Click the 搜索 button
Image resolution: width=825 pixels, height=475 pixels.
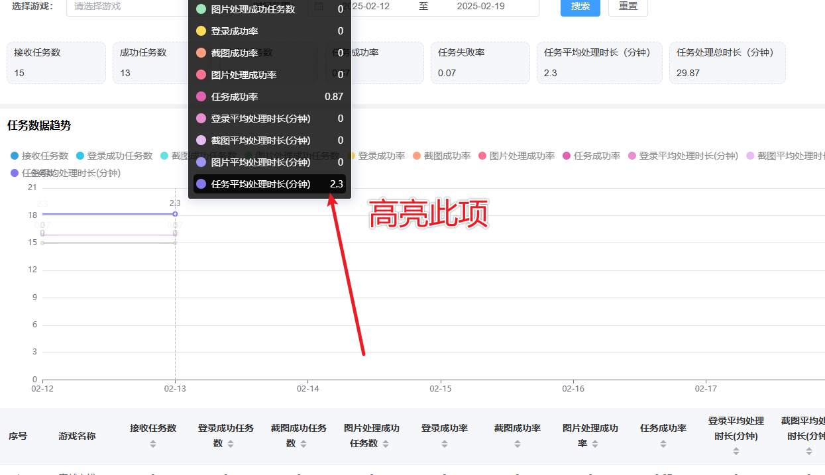coord(580,6)
